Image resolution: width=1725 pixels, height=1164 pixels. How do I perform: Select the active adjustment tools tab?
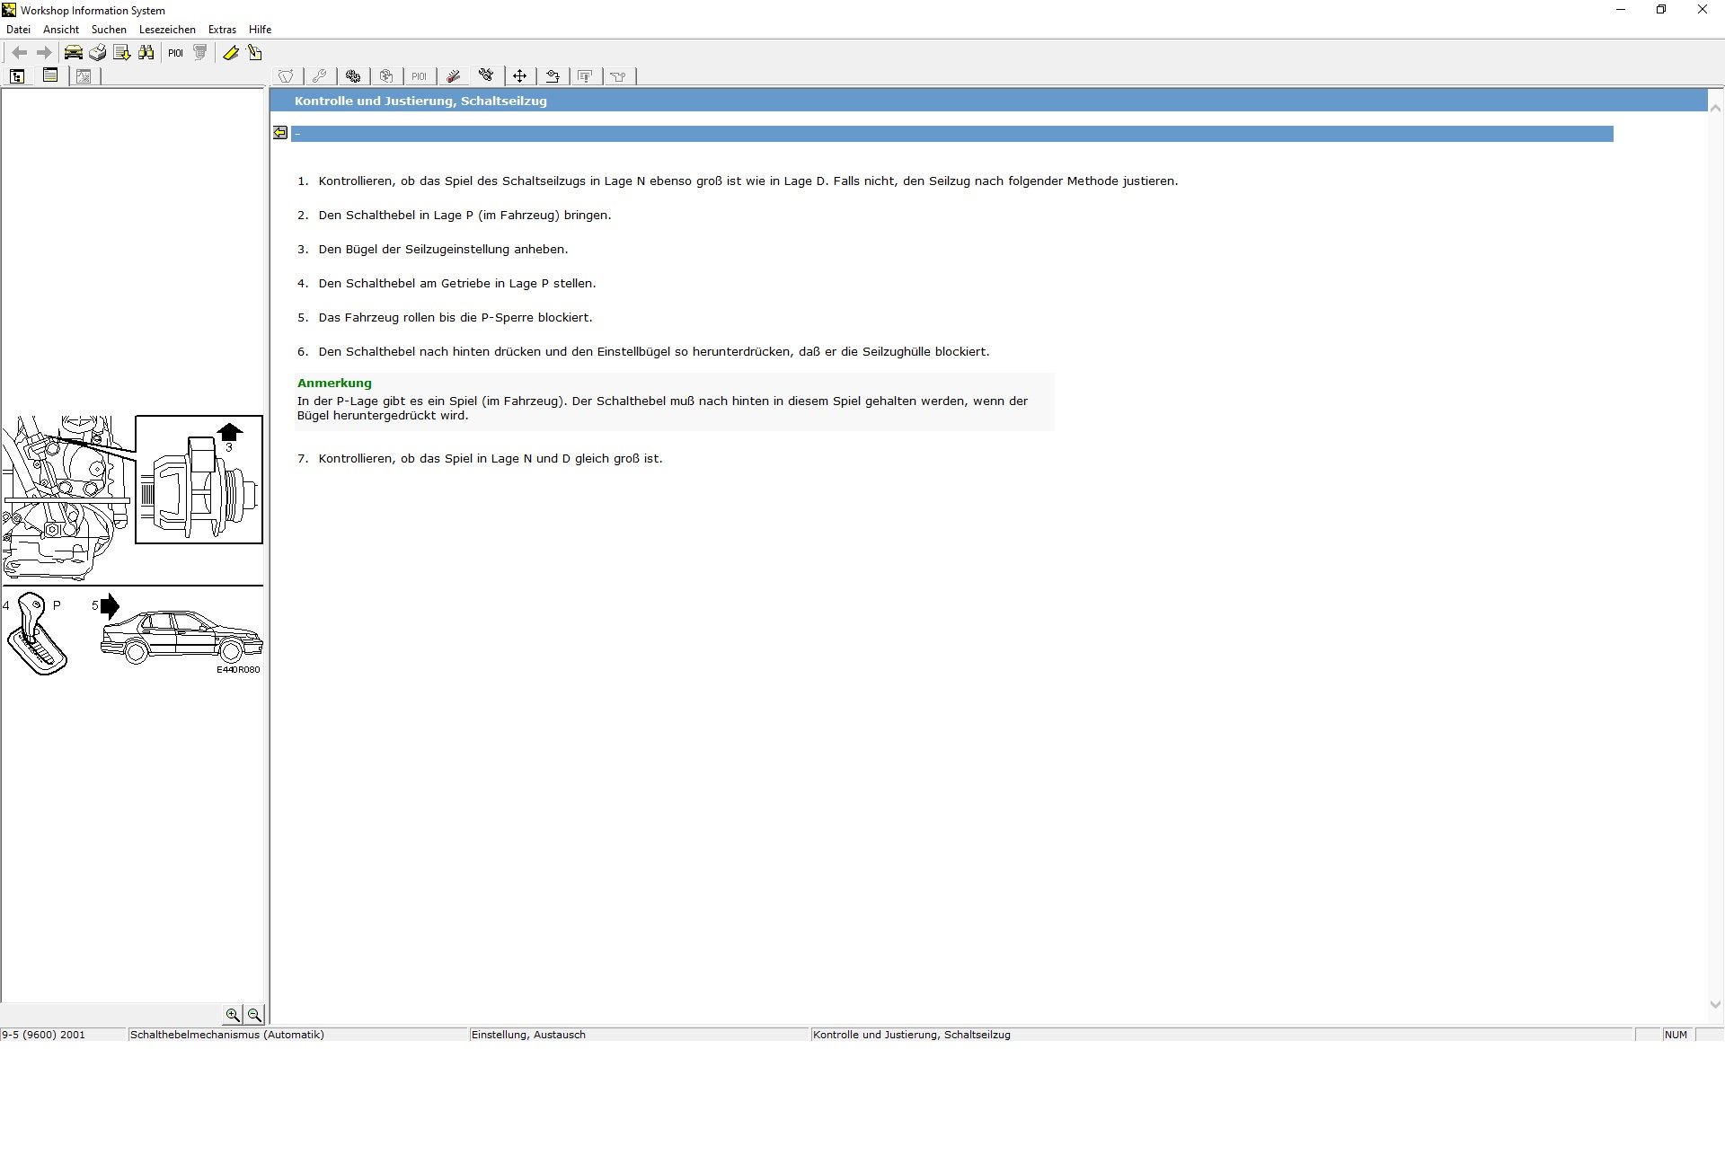(486, 75)
